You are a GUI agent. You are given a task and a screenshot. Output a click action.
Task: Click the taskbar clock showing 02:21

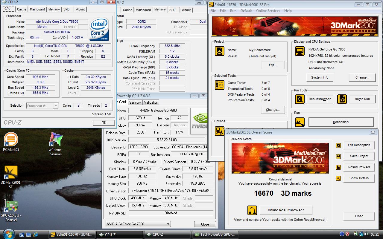click(x=375, y=235)
